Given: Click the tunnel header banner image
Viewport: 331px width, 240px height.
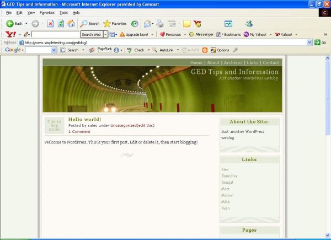Looking at the screenshot, I should [x=162, y=89].
